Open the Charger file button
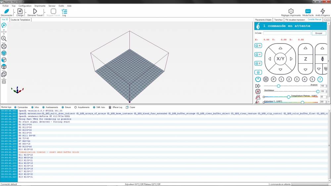The width and height of the screenshot is (331, 186). (x=20, y=11)
